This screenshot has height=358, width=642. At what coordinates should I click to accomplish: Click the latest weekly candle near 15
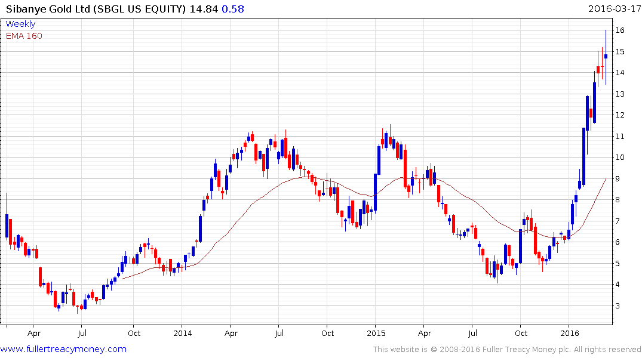pos(606,57)
